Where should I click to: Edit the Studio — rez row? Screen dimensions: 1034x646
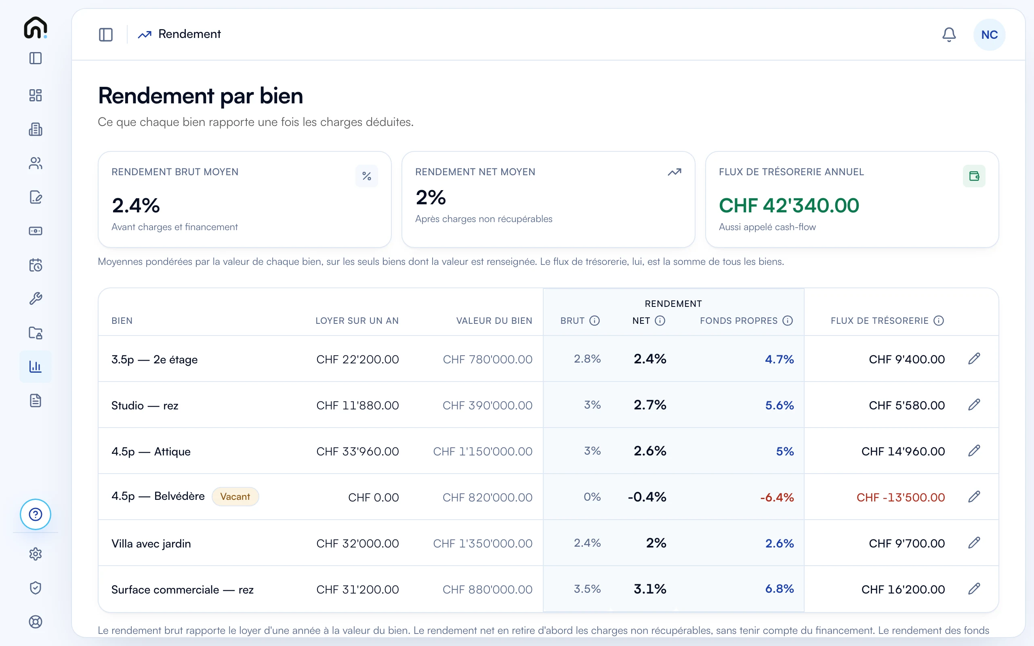point(974,405)
